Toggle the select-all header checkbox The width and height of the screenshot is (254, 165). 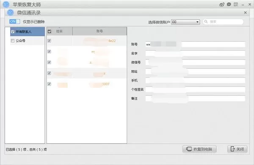(x=50, y=32)
